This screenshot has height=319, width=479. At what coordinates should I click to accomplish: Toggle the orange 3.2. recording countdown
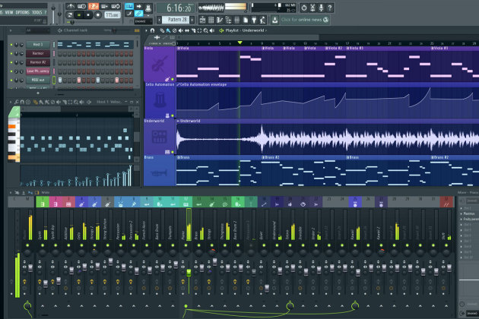point(94,6)
